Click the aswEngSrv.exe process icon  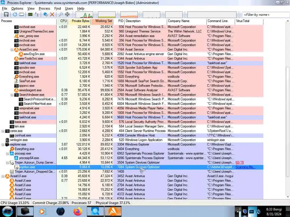tap(21, 54)
